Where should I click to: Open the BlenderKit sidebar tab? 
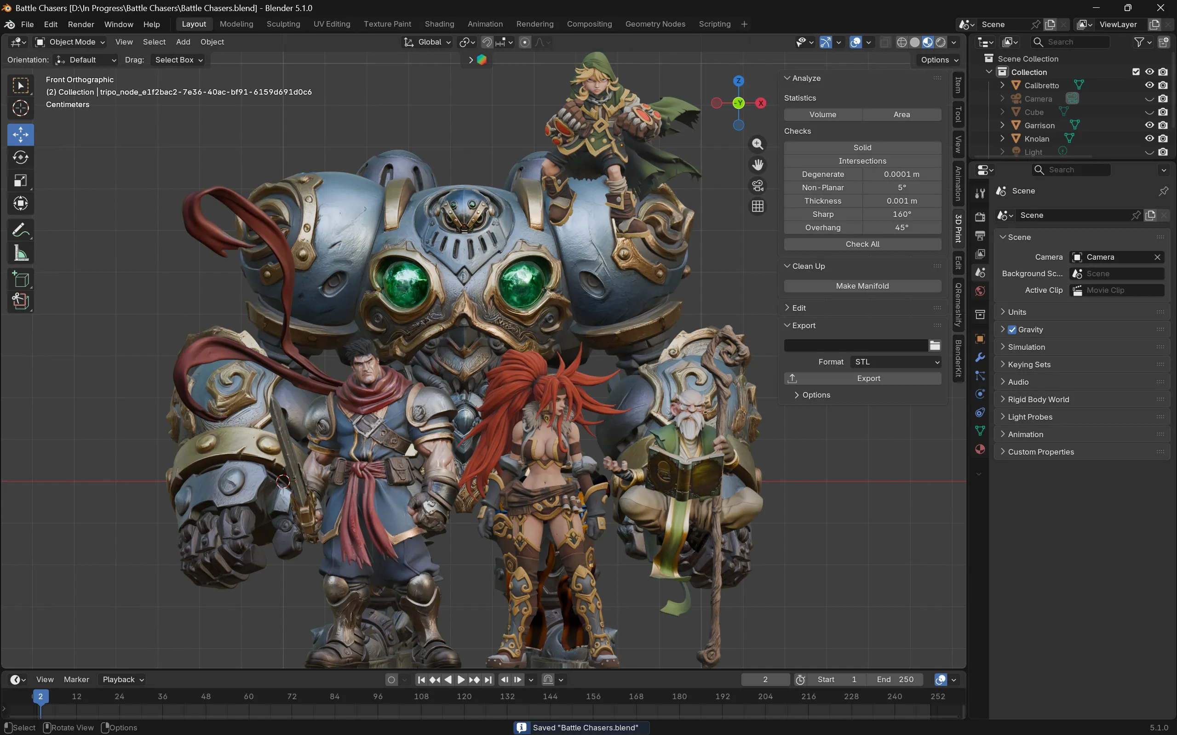(958, 358)
